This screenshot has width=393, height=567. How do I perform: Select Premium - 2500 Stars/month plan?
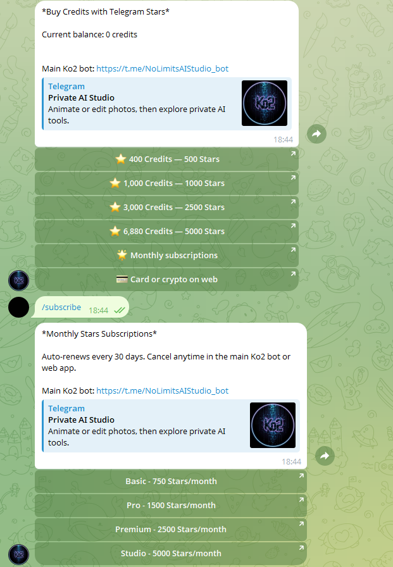pos(171,530)
